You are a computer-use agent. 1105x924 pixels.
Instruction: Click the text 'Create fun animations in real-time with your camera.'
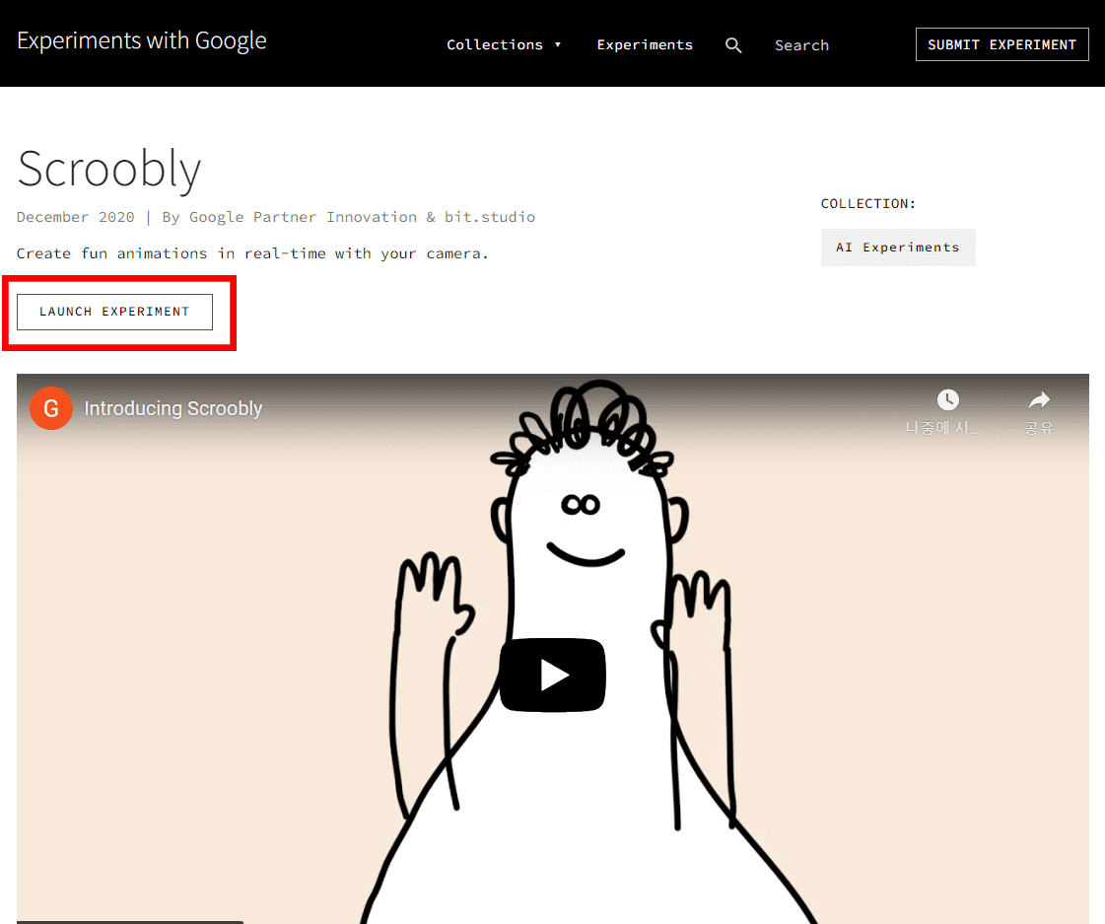252,253
